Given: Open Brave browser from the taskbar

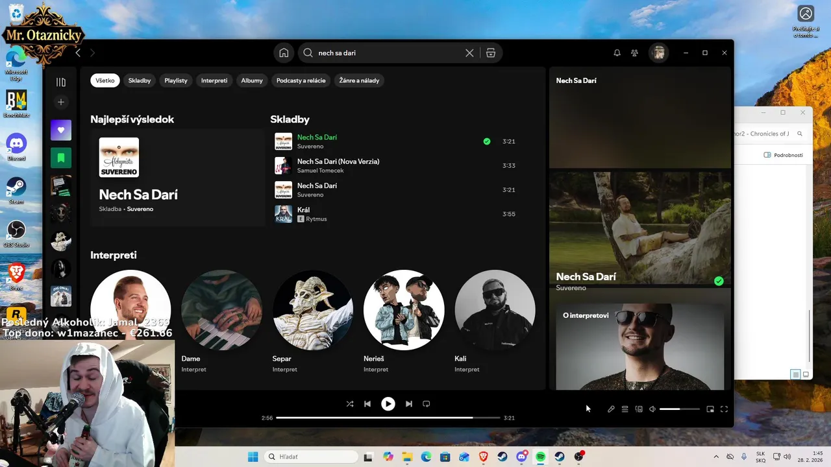Looking at the screenshot, I should point(483,457).
